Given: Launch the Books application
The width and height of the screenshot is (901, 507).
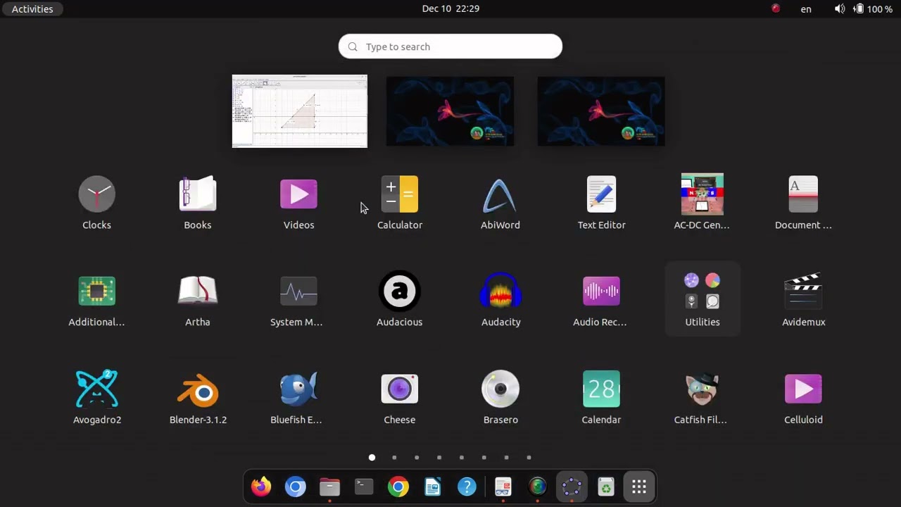Looking at the screenshot, I should 198,203.
